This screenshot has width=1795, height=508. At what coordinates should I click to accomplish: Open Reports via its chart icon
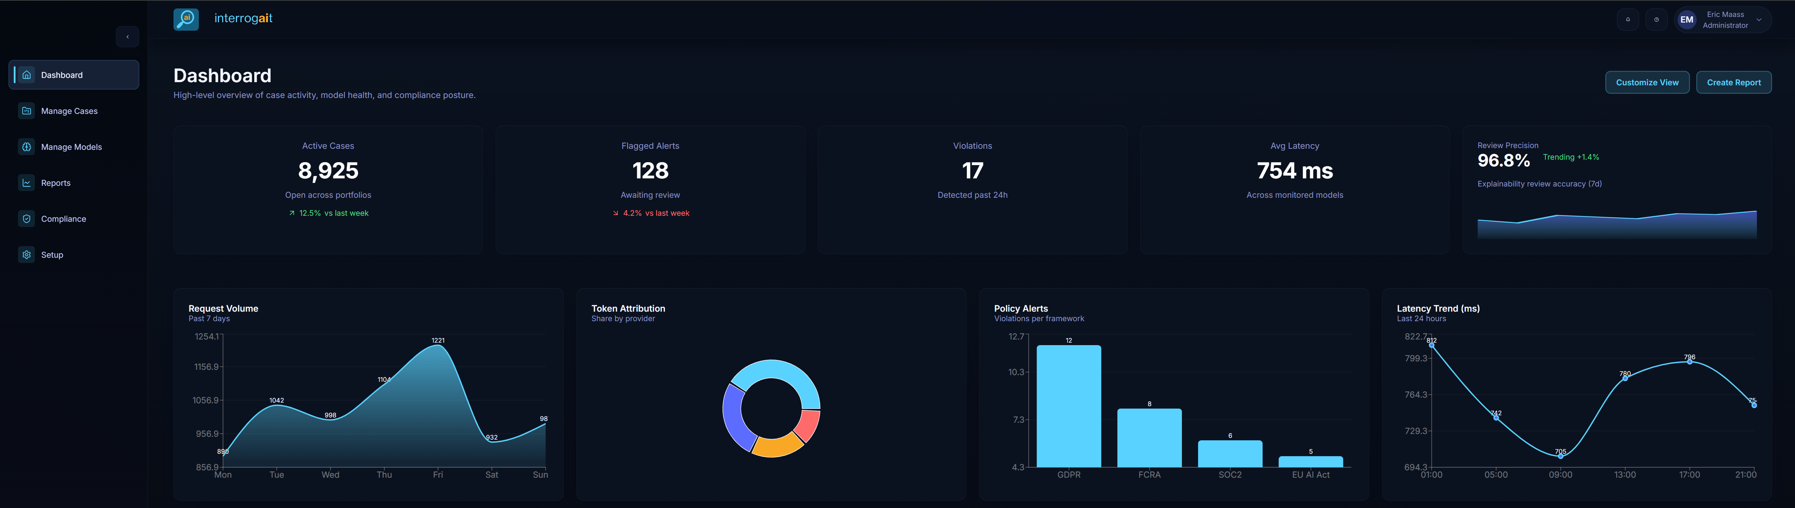point(26,183)
